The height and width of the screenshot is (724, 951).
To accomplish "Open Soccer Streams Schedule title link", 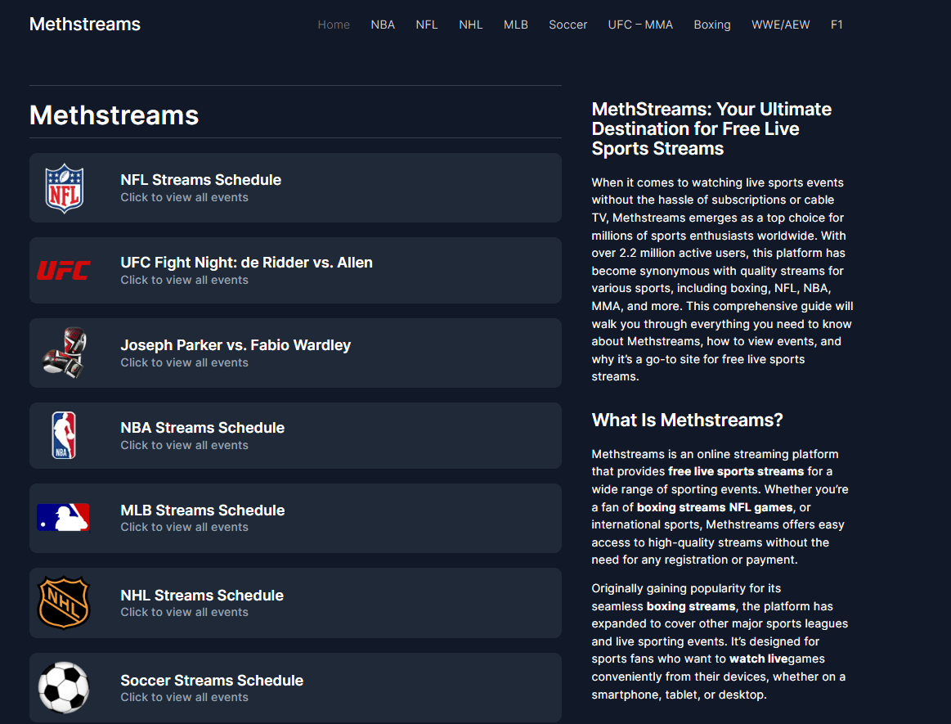I will [x=212, y=681].
